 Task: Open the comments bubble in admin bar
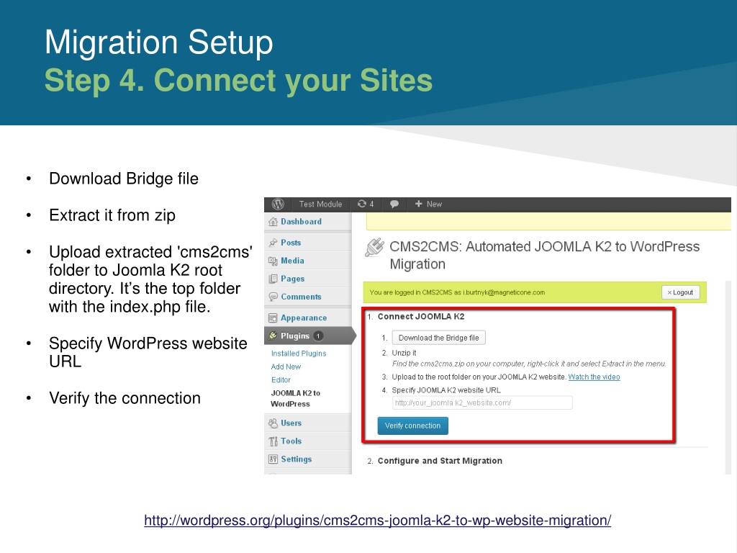coord(394,204)
